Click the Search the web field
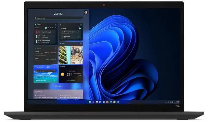 tap(58, 18)
